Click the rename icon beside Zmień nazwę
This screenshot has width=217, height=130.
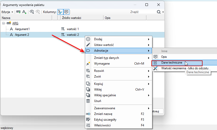88,114
